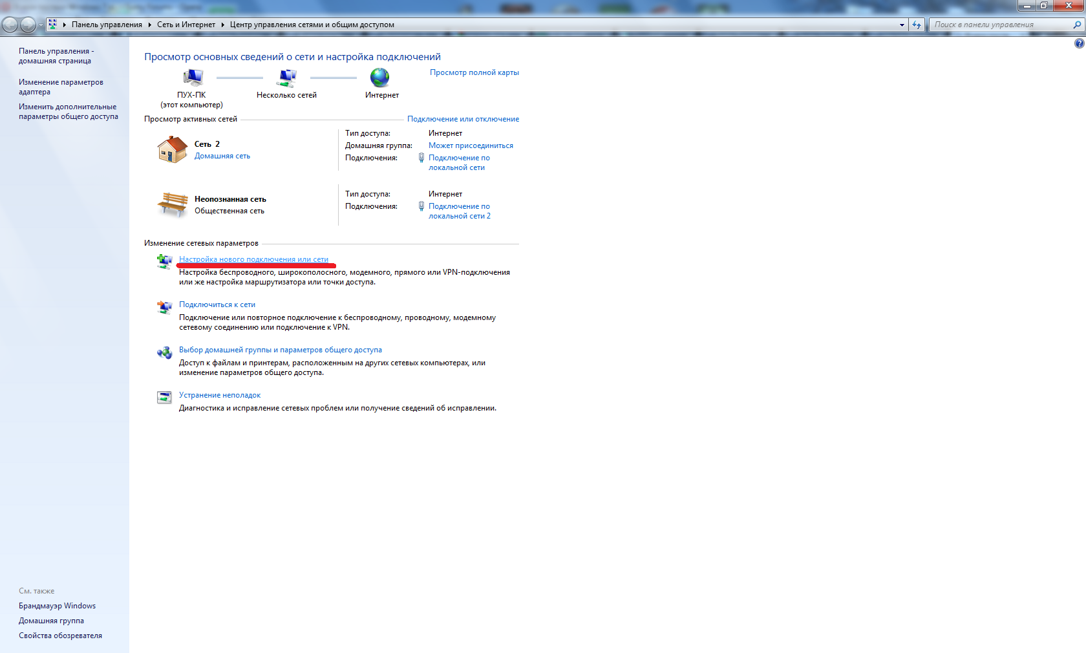Click the Несколько сетей network icon
This screenshot has width=1086, height=653.
pos(286,78)
